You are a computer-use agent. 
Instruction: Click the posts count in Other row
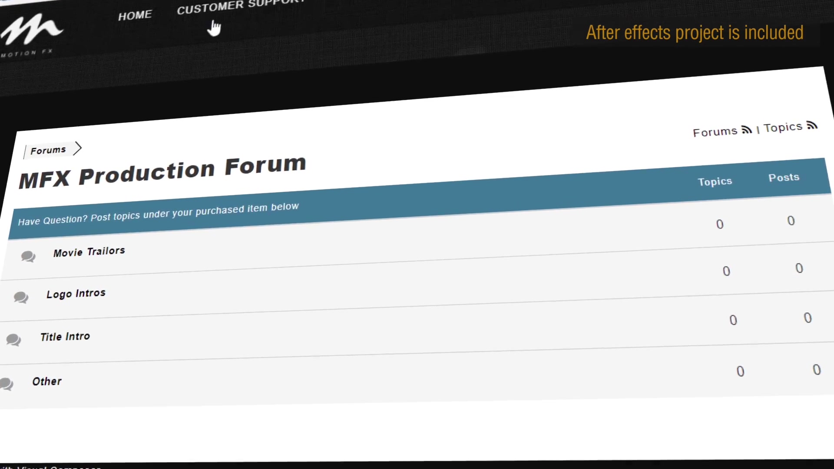[x=817, y=370]
